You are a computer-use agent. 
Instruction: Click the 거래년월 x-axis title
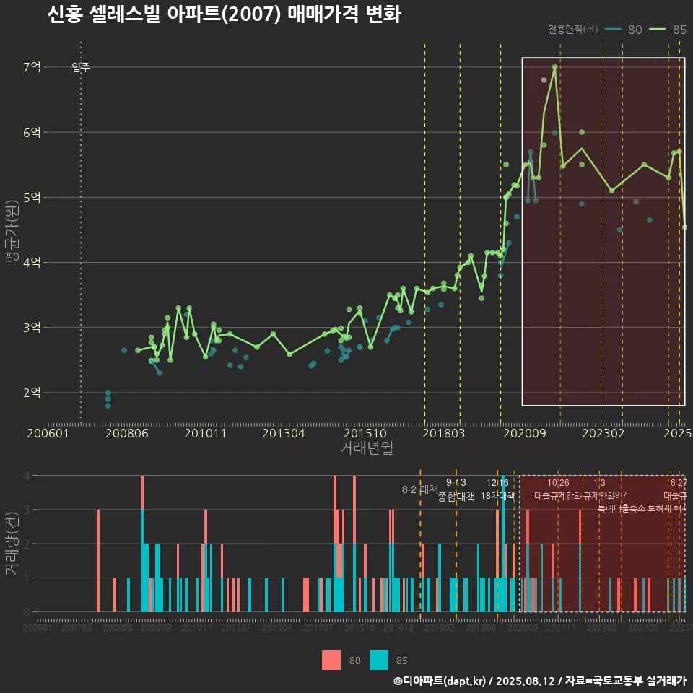coord(367,448)
